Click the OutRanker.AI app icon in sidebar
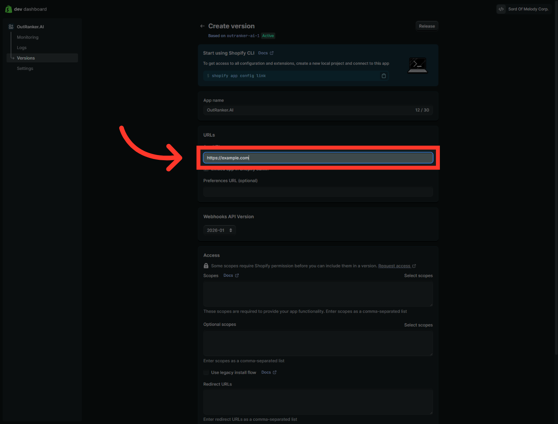This screenshot has height=424, width=558. [x=11, y=27]
